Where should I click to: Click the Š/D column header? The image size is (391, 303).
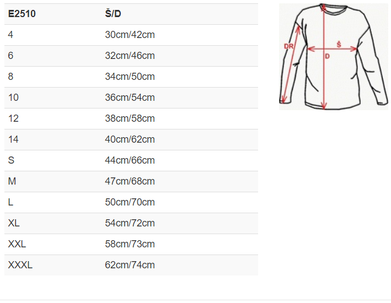click(114, 14)
